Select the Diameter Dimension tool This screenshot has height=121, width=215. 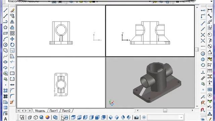(210, 46)
